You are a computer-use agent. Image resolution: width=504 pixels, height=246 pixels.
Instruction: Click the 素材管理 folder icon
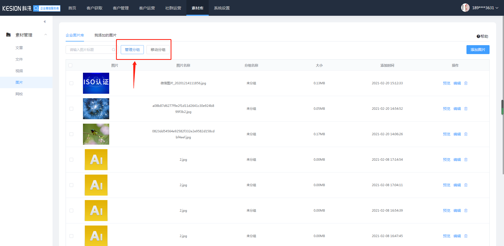(x=8, y=35)
